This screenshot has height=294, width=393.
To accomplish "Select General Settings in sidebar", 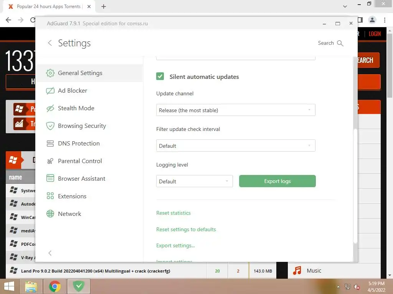I will coord(89,73).
